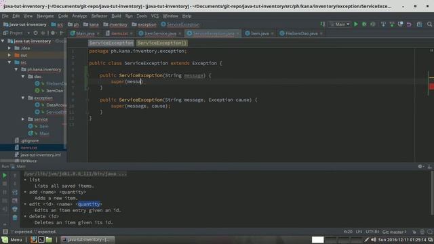Expand the .idea folder
Screen dimensions: 434x244
click(x=9, y=48)
